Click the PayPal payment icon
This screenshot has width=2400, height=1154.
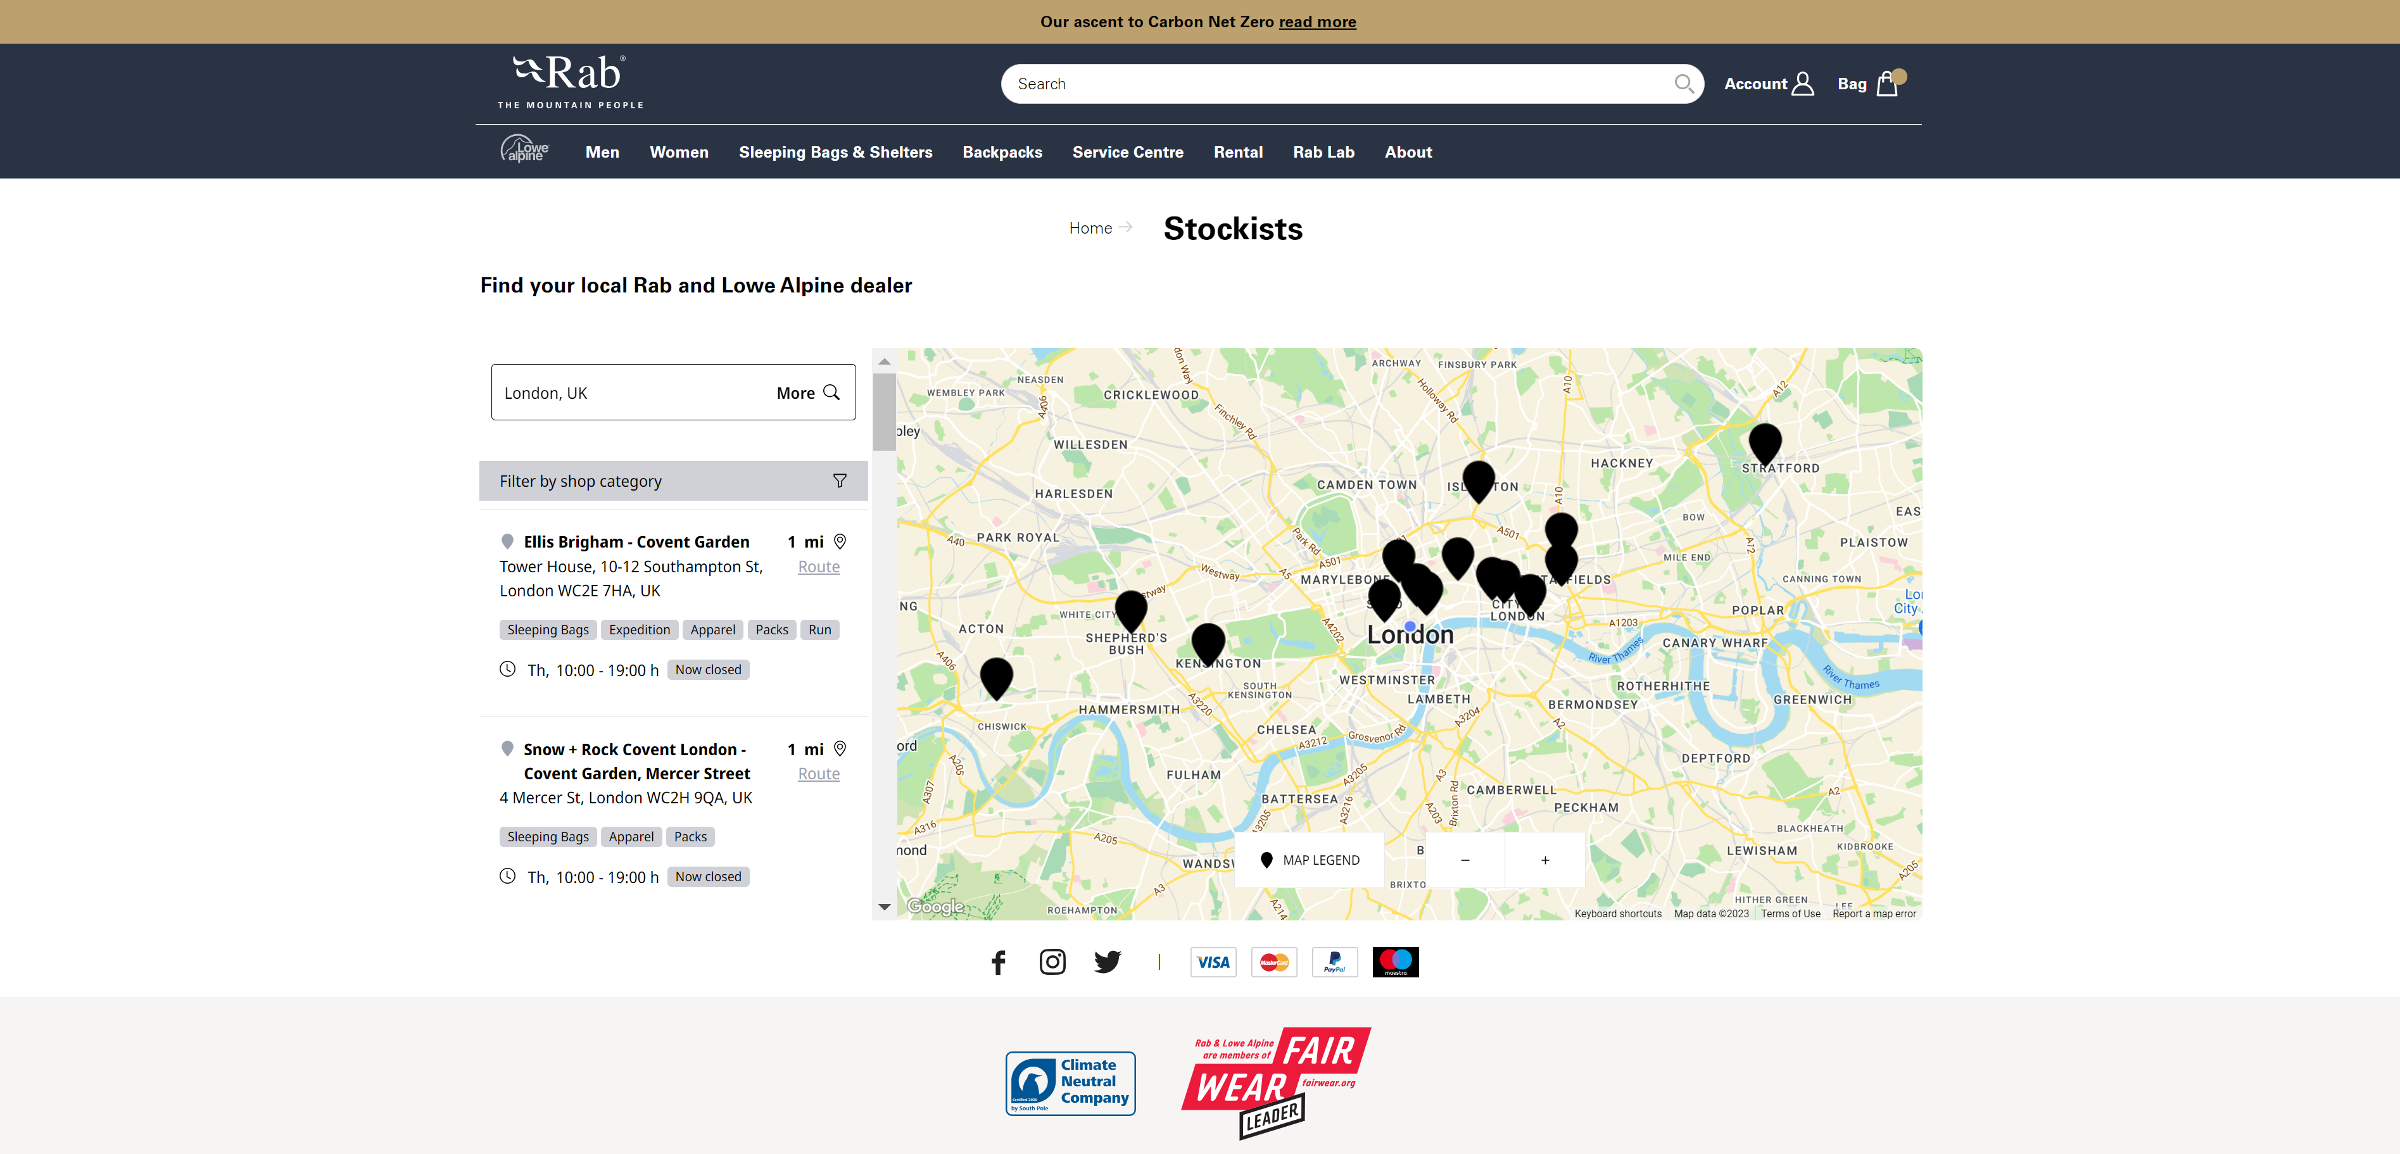coord(1334,962)
